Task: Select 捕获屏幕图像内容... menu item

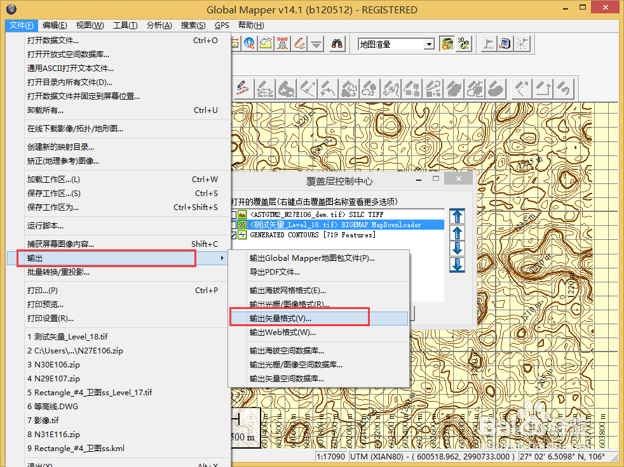Action: 119,244
